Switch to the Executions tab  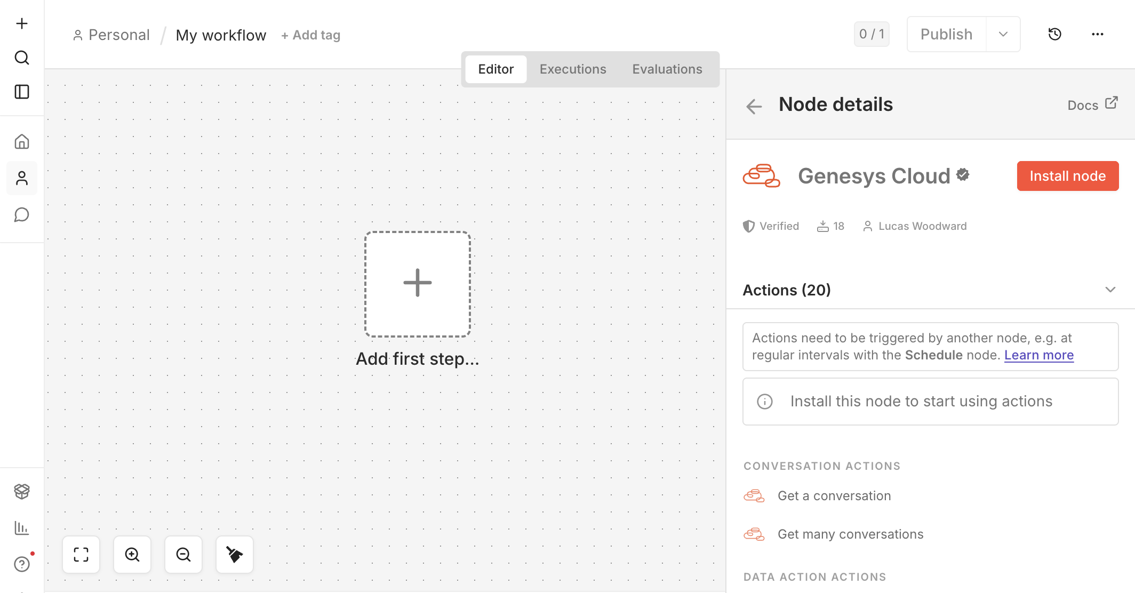[573, 69]
